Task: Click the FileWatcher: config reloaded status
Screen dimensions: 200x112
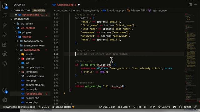Action: tap(19, 107)
